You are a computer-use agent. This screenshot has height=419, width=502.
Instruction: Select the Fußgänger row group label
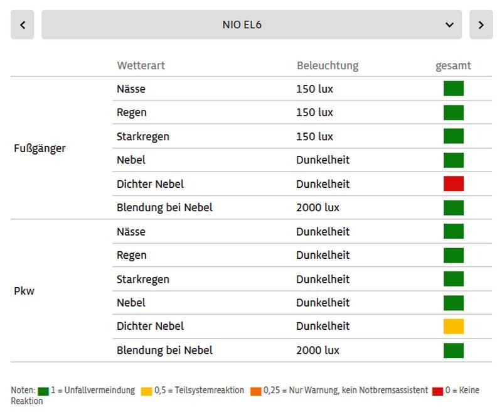(40, 148)
